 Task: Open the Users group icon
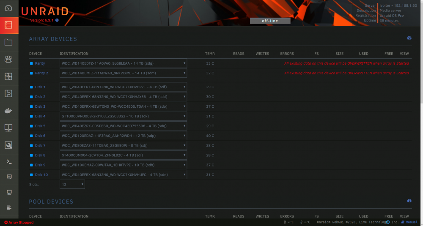8,59
